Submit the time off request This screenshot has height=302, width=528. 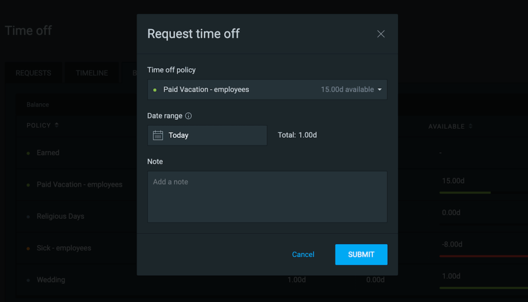click(361, 254)
